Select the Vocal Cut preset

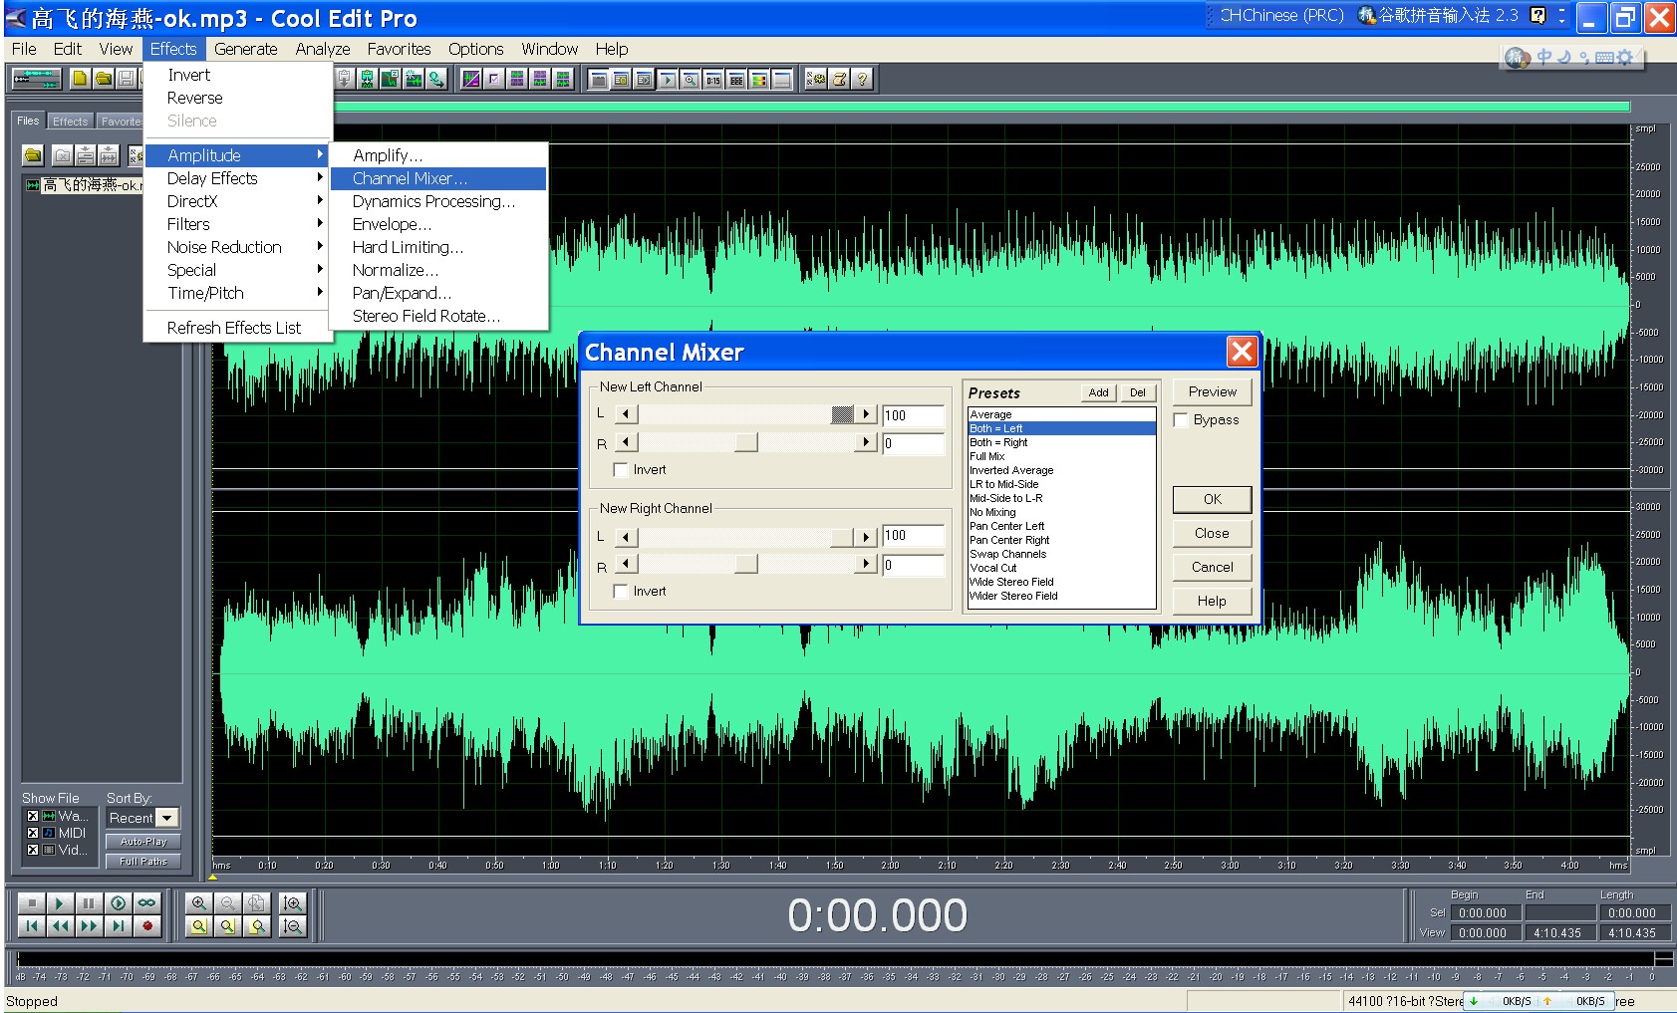tap(1061, 568)
